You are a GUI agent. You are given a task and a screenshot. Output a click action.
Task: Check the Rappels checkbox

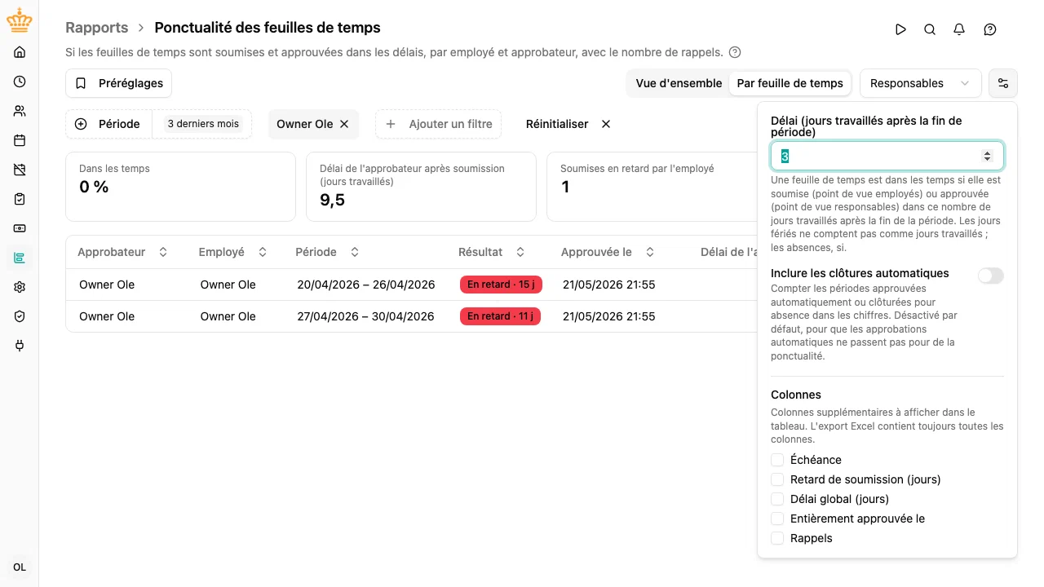(x=777, y=538)
